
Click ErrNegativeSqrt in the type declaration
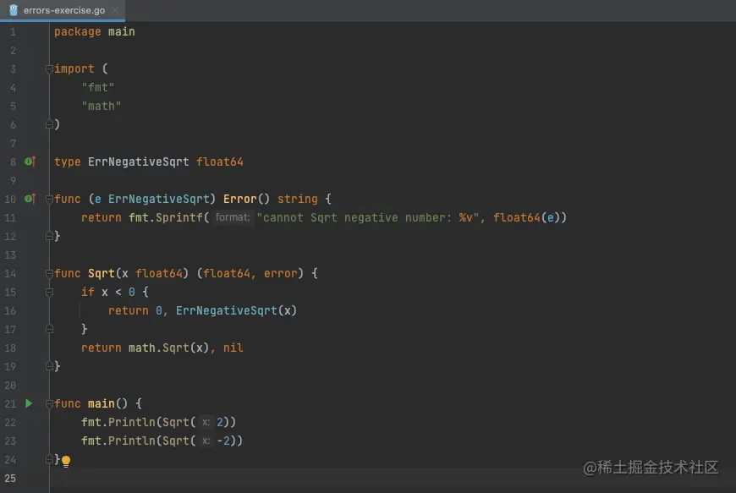[x=138, y=162]
